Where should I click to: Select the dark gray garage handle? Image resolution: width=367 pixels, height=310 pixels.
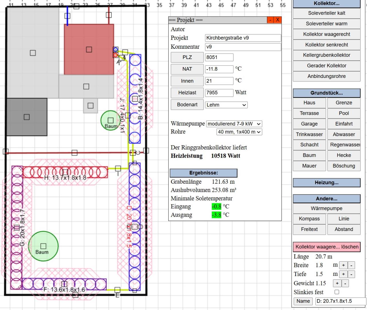pyautogui.click(x=27, y=117)
